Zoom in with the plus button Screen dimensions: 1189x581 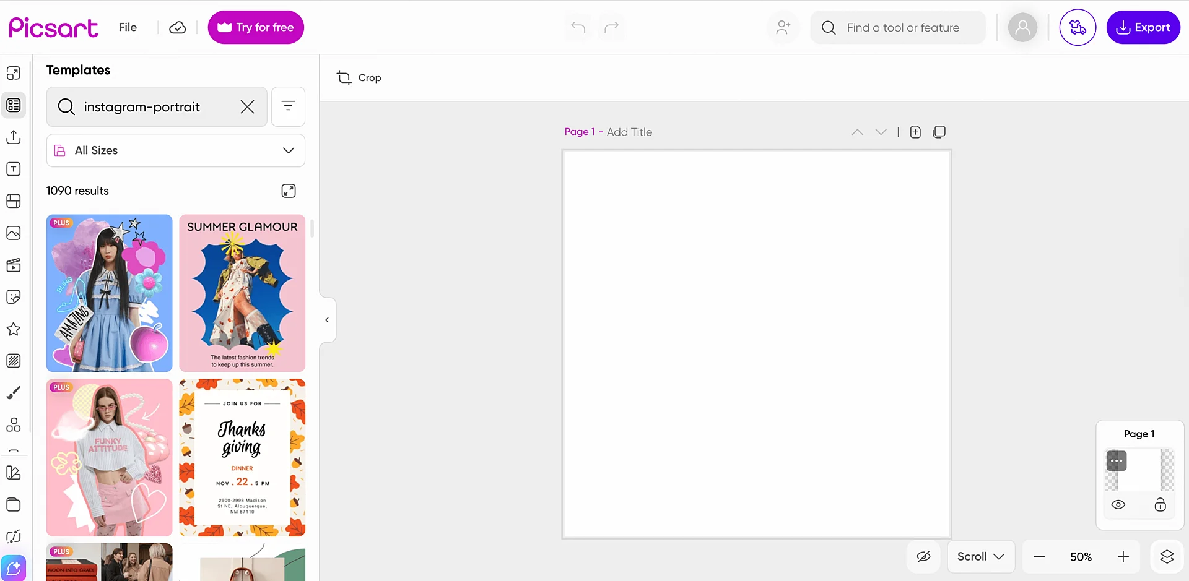click(x=1123, y=557)
